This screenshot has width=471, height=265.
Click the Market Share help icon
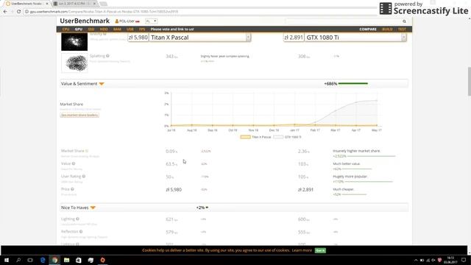pos(87,151)
